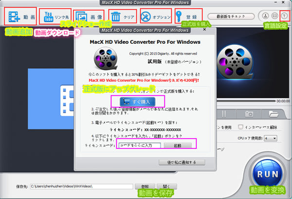
Task: Click the 登録 key icon
Action: click(x=179, y=17)
